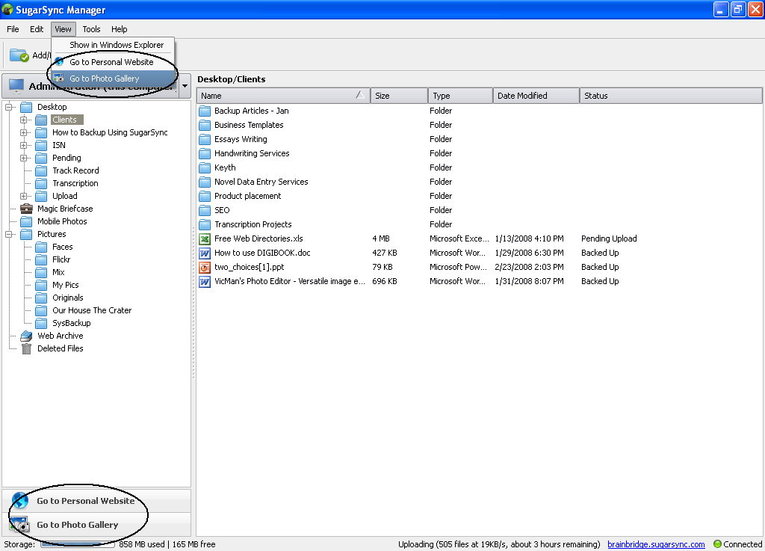Expand the Pending folder node
The height and width of the screenshot is (551, 765).
pos(23,158)
